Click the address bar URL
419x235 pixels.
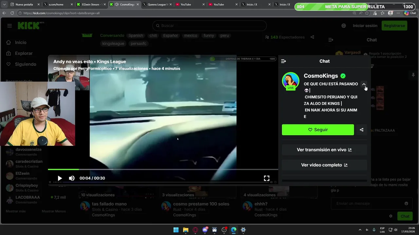pos(62,13)
